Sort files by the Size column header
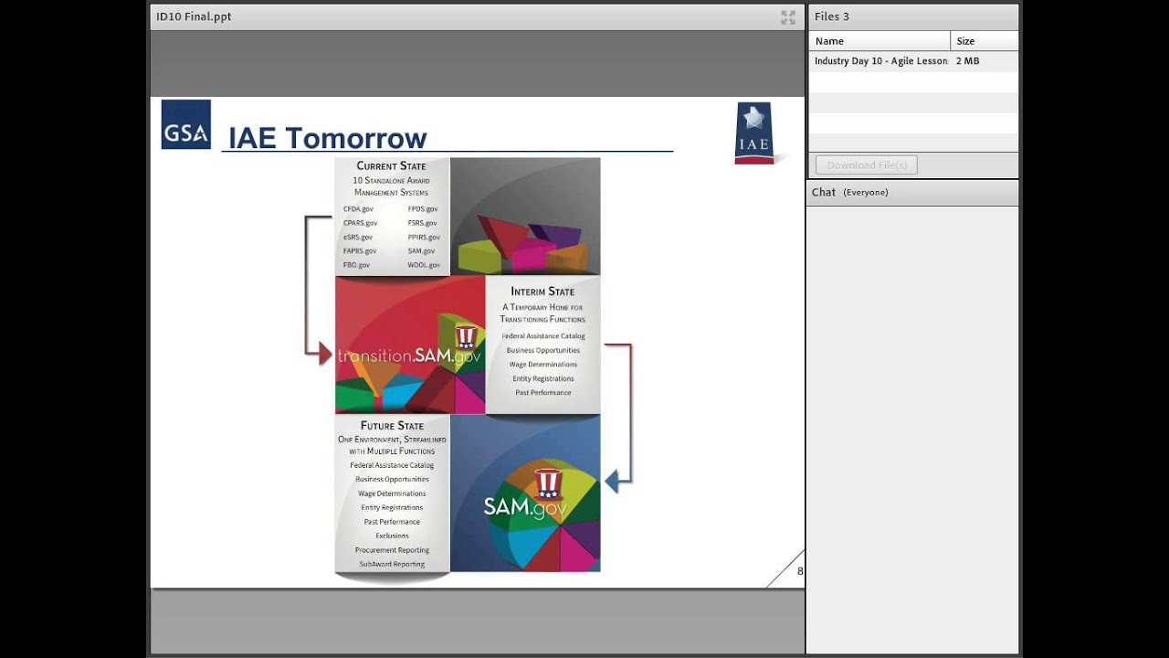 tap(985, 41)
